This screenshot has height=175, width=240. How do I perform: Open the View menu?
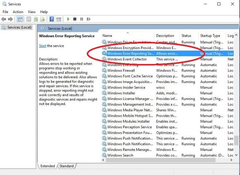[32, 12]
